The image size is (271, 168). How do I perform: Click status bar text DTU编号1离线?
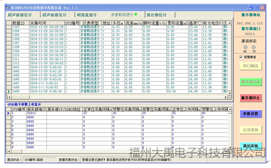pos(34,160)
